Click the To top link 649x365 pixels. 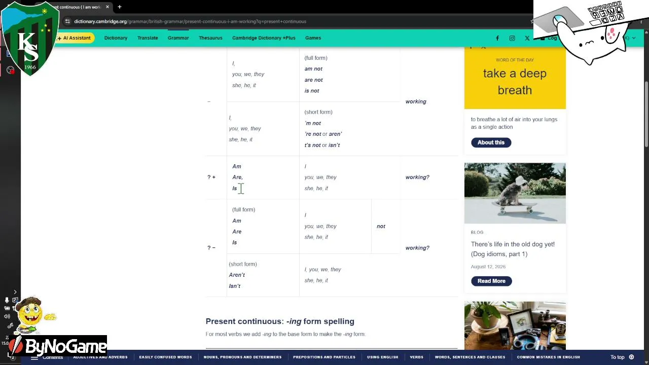coord(617,357)
